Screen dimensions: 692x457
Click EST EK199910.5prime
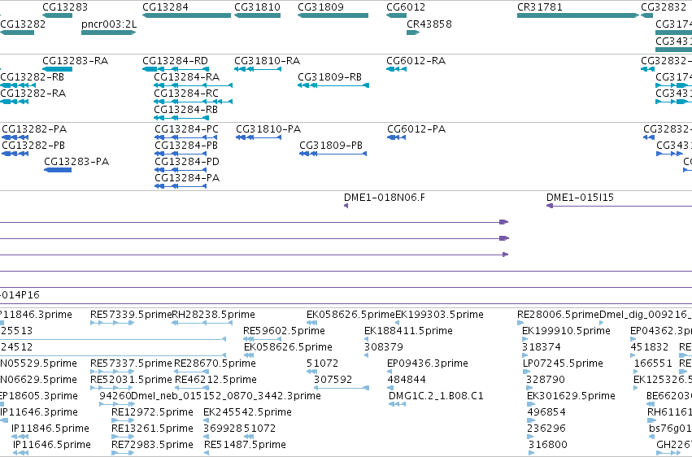[524, 340]
